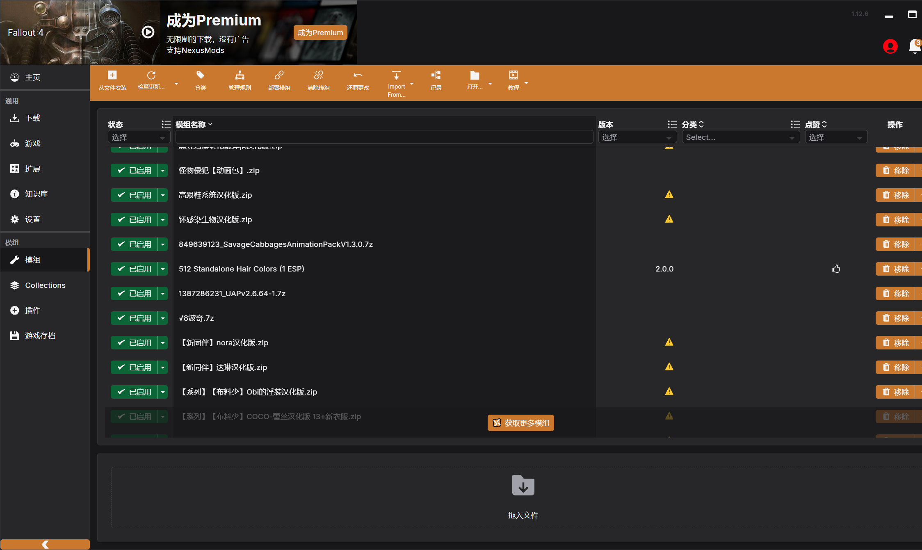Toggle enabled status for √8波奇.7z
The image size is (922, 550).
point(134,318)
